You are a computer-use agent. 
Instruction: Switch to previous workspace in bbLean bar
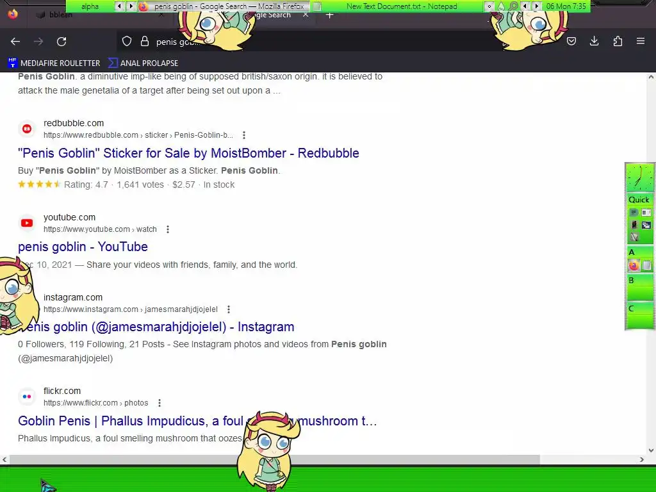click(120, 6)
